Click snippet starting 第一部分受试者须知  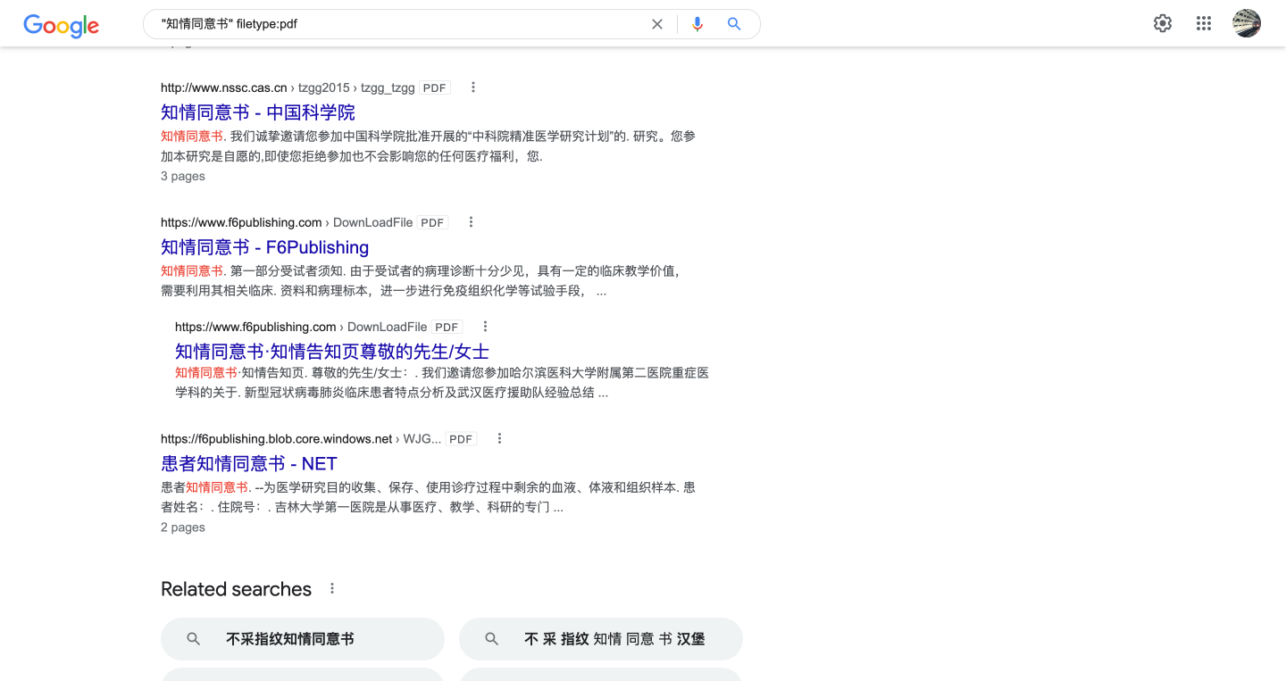click(421, 280)
